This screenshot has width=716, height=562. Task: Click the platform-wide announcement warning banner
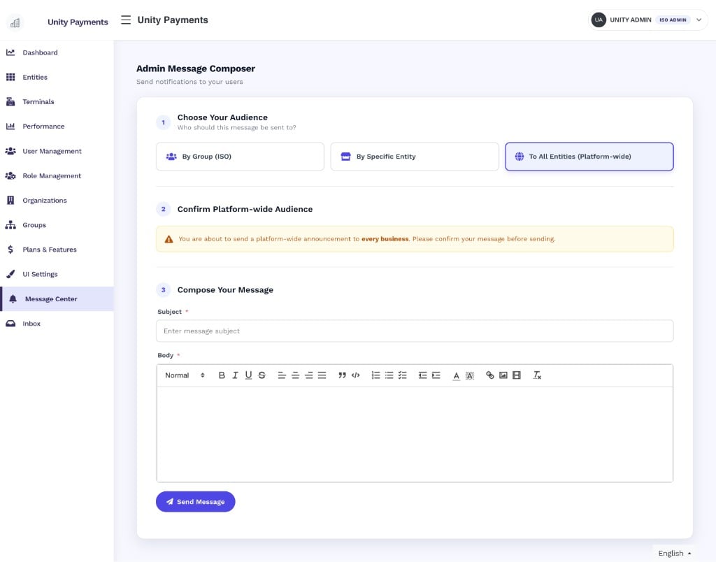click(415, 239)
